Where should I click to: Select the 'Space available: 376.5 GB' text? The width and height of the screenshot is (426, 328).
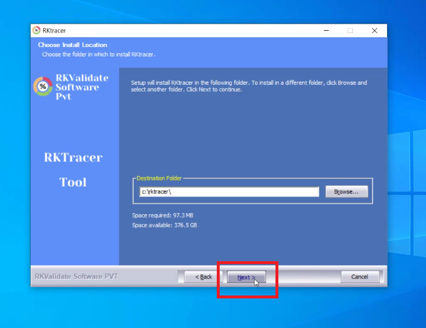164,225
